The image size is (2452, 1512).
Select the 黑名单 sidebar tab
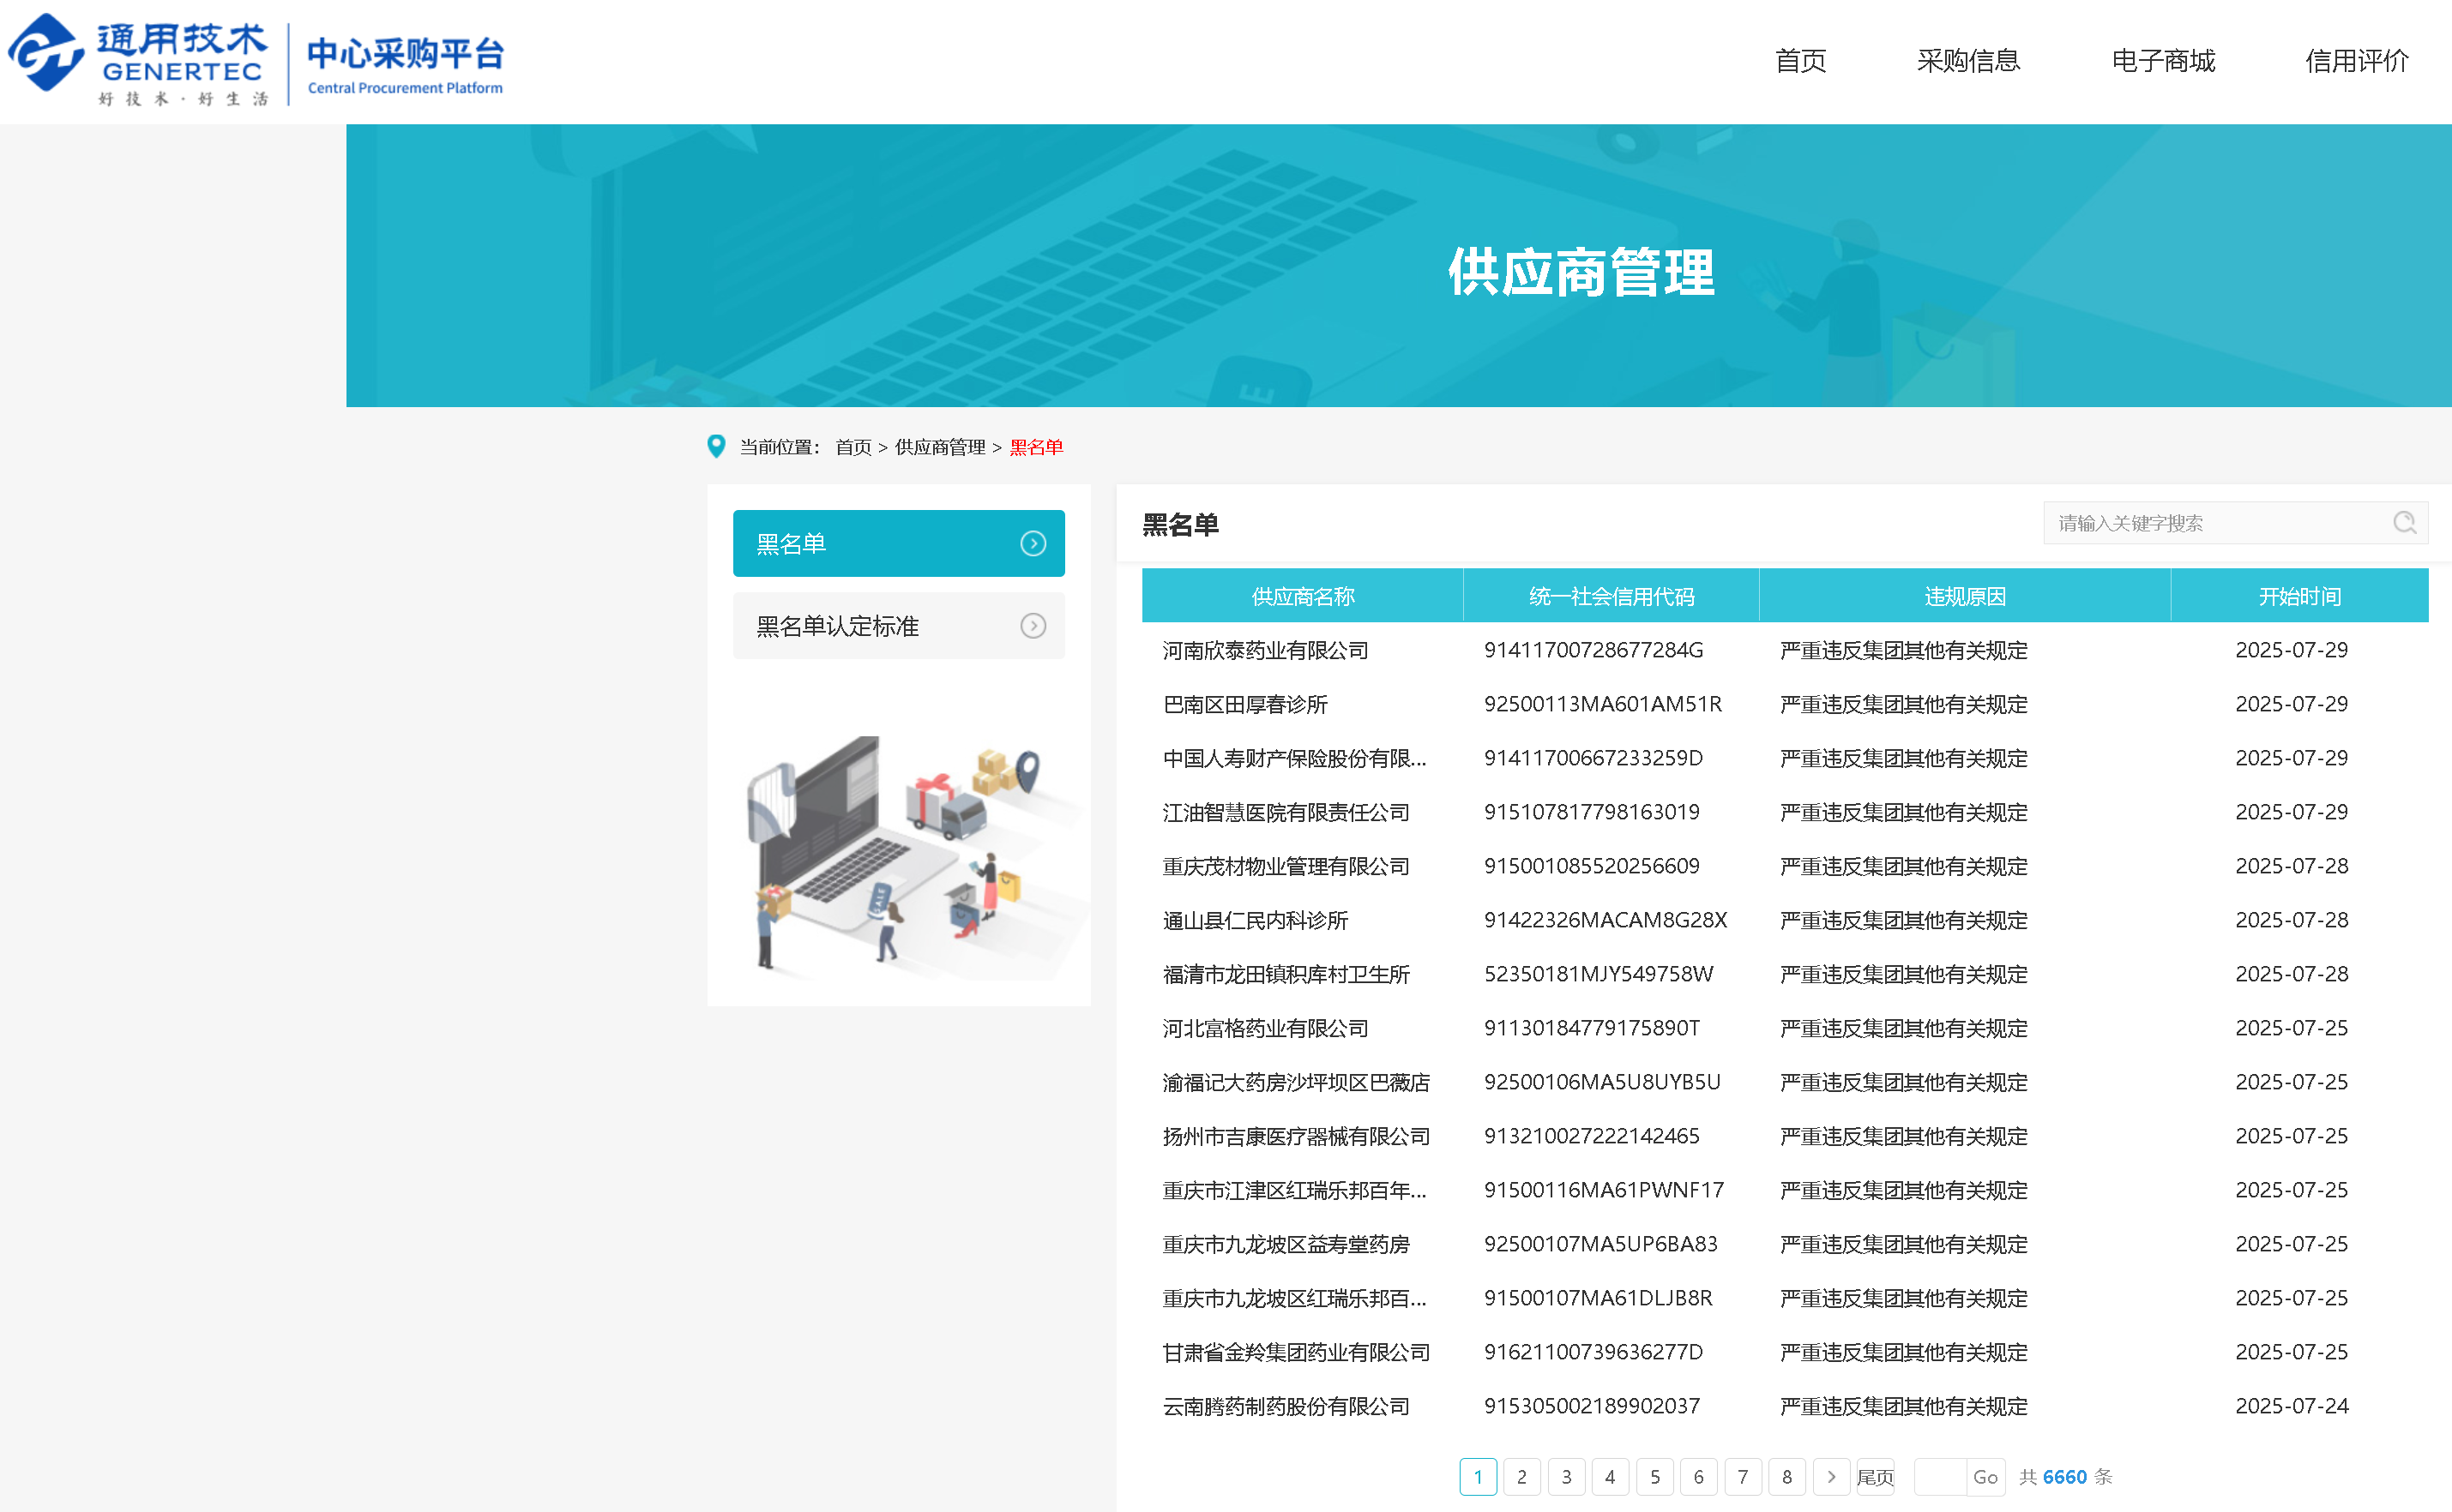click(x=898, y=543)
